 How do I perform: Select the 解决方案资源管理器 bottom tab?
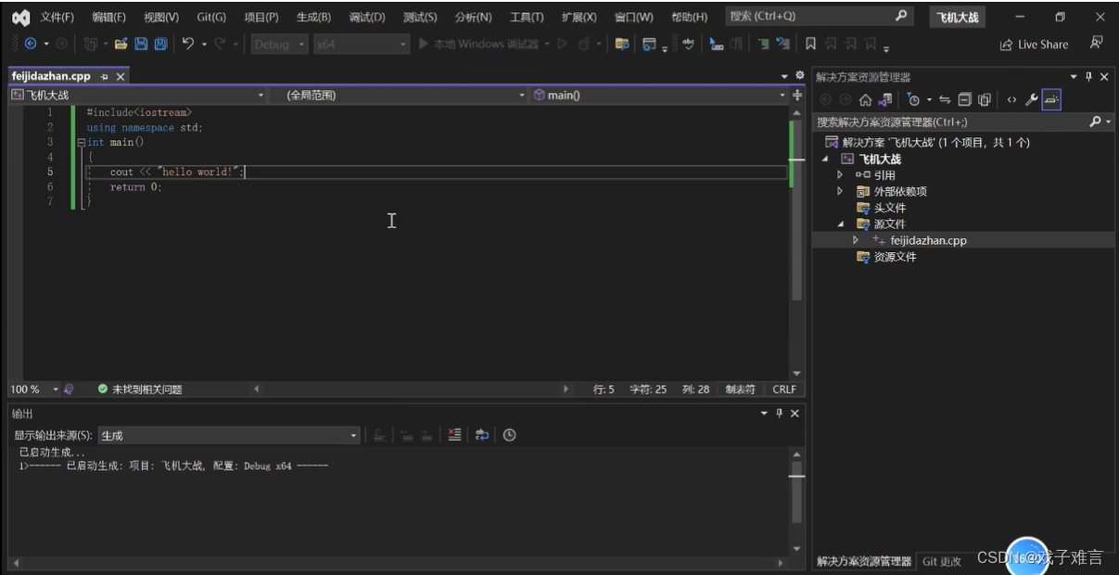click(863, 561)
